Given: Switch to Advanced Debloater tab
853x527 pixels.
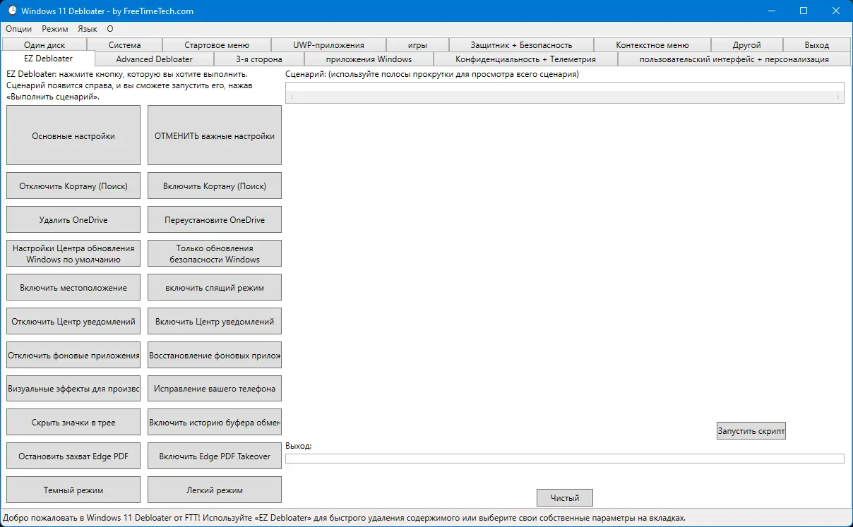Looking at the screenshot, I should (x=155, y=59).
